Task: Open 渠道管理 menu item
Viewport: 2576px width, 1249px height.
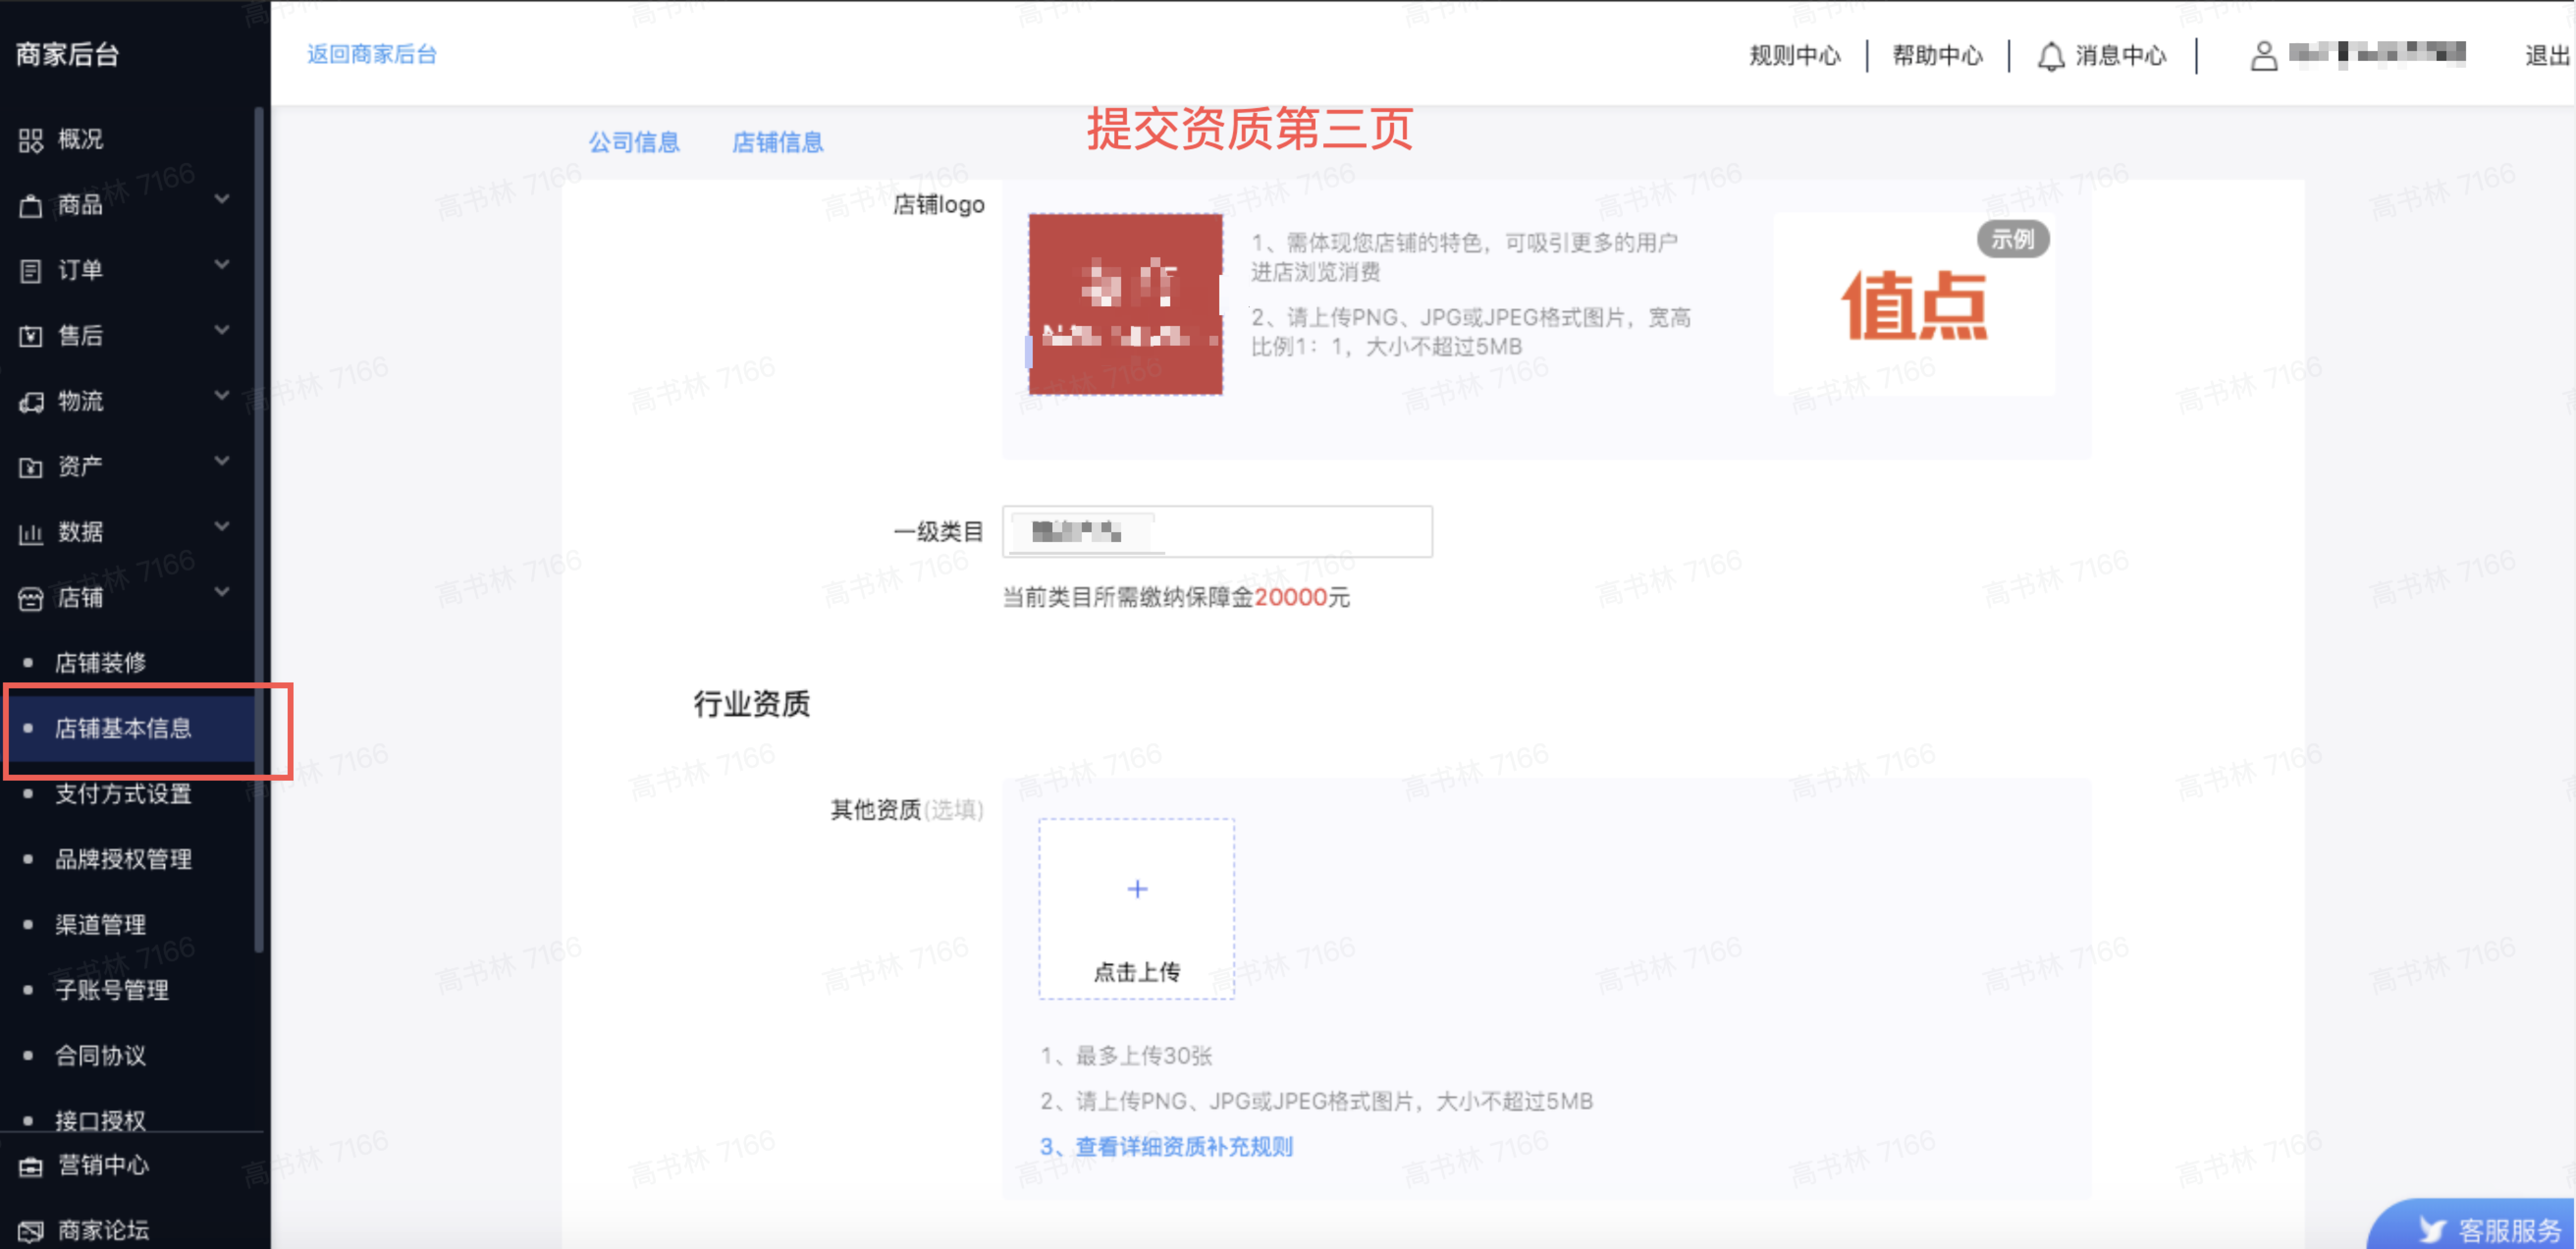Action: pos(100,925)
